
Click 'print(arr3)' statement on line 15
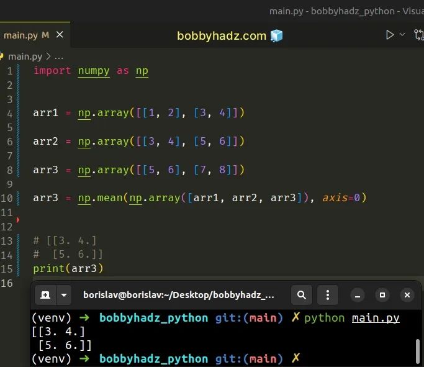click(x=68, y=268)
